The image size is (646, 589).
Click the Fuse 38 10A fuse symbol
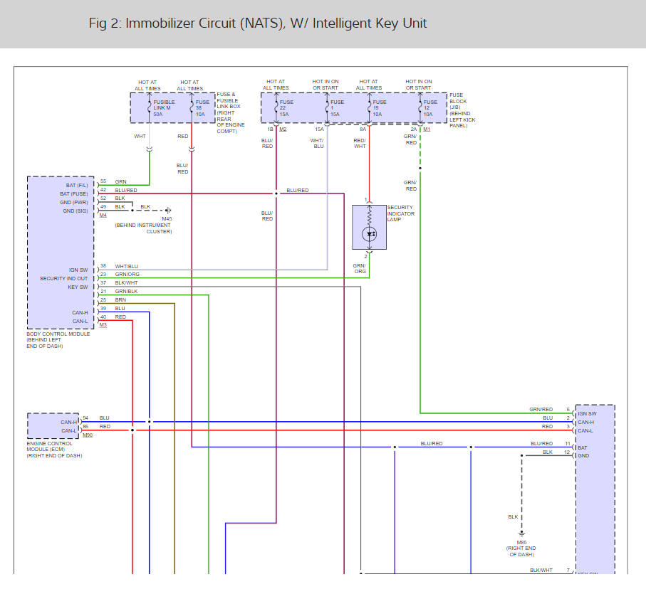[192, 108]
